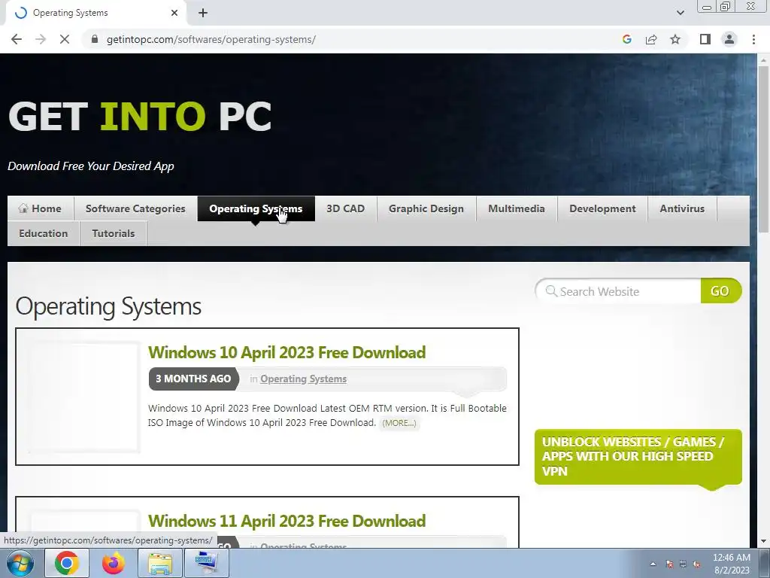
Task: Open Software Categories menu item
Action: (x=135, y=208)
